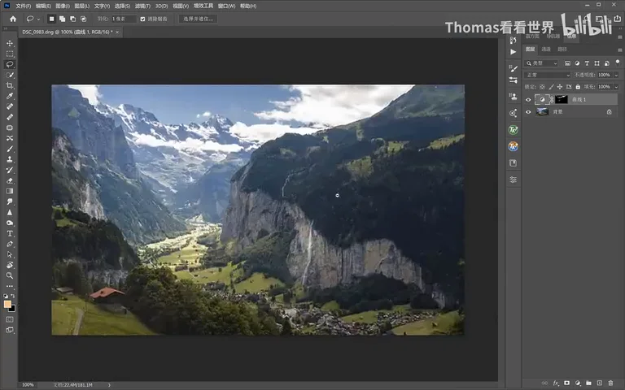The width and height of the screenshot is (625, 390).
Task: Hide the 背景 layer
Action: click(528, 112)
